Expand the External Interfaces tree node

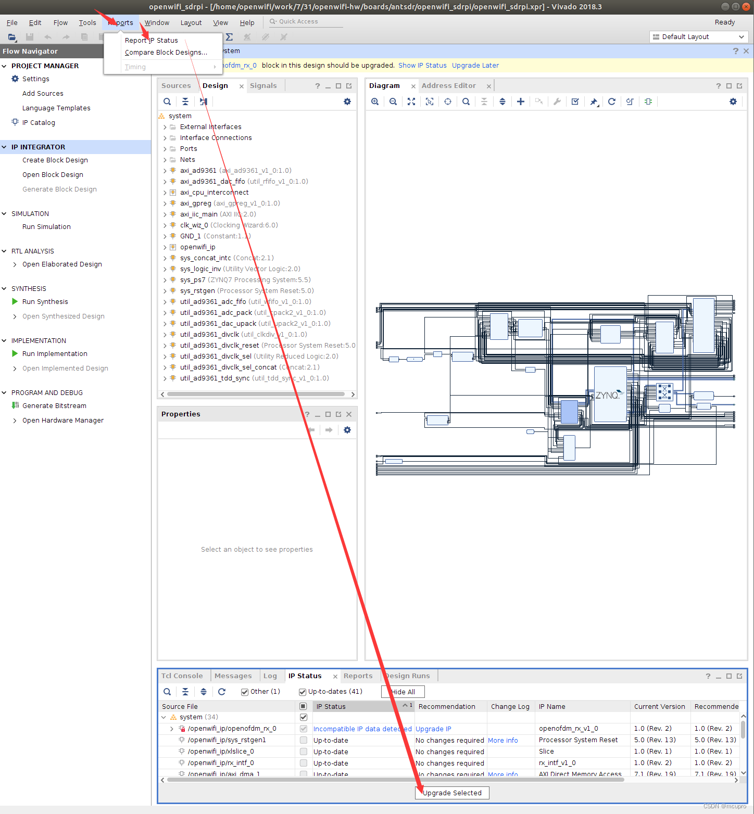pos(165,127)
